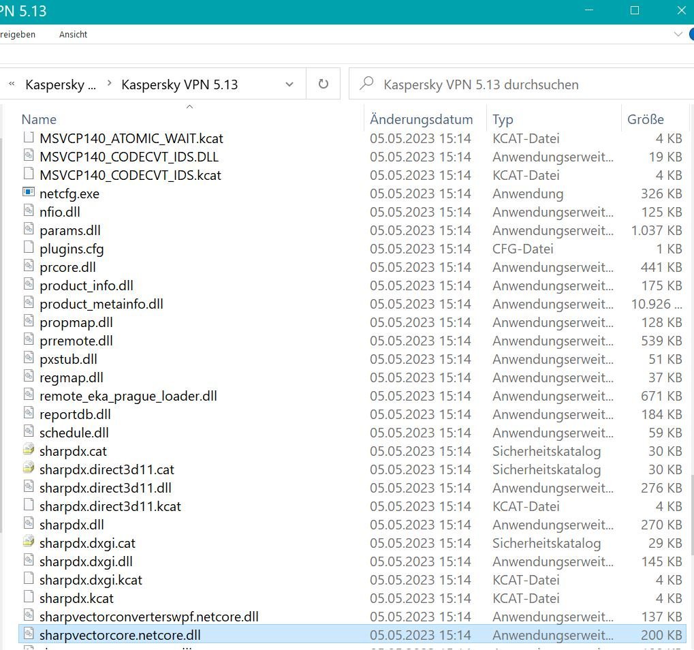
Task: Click the 326 KB size value
Action: tap(661, 194)
